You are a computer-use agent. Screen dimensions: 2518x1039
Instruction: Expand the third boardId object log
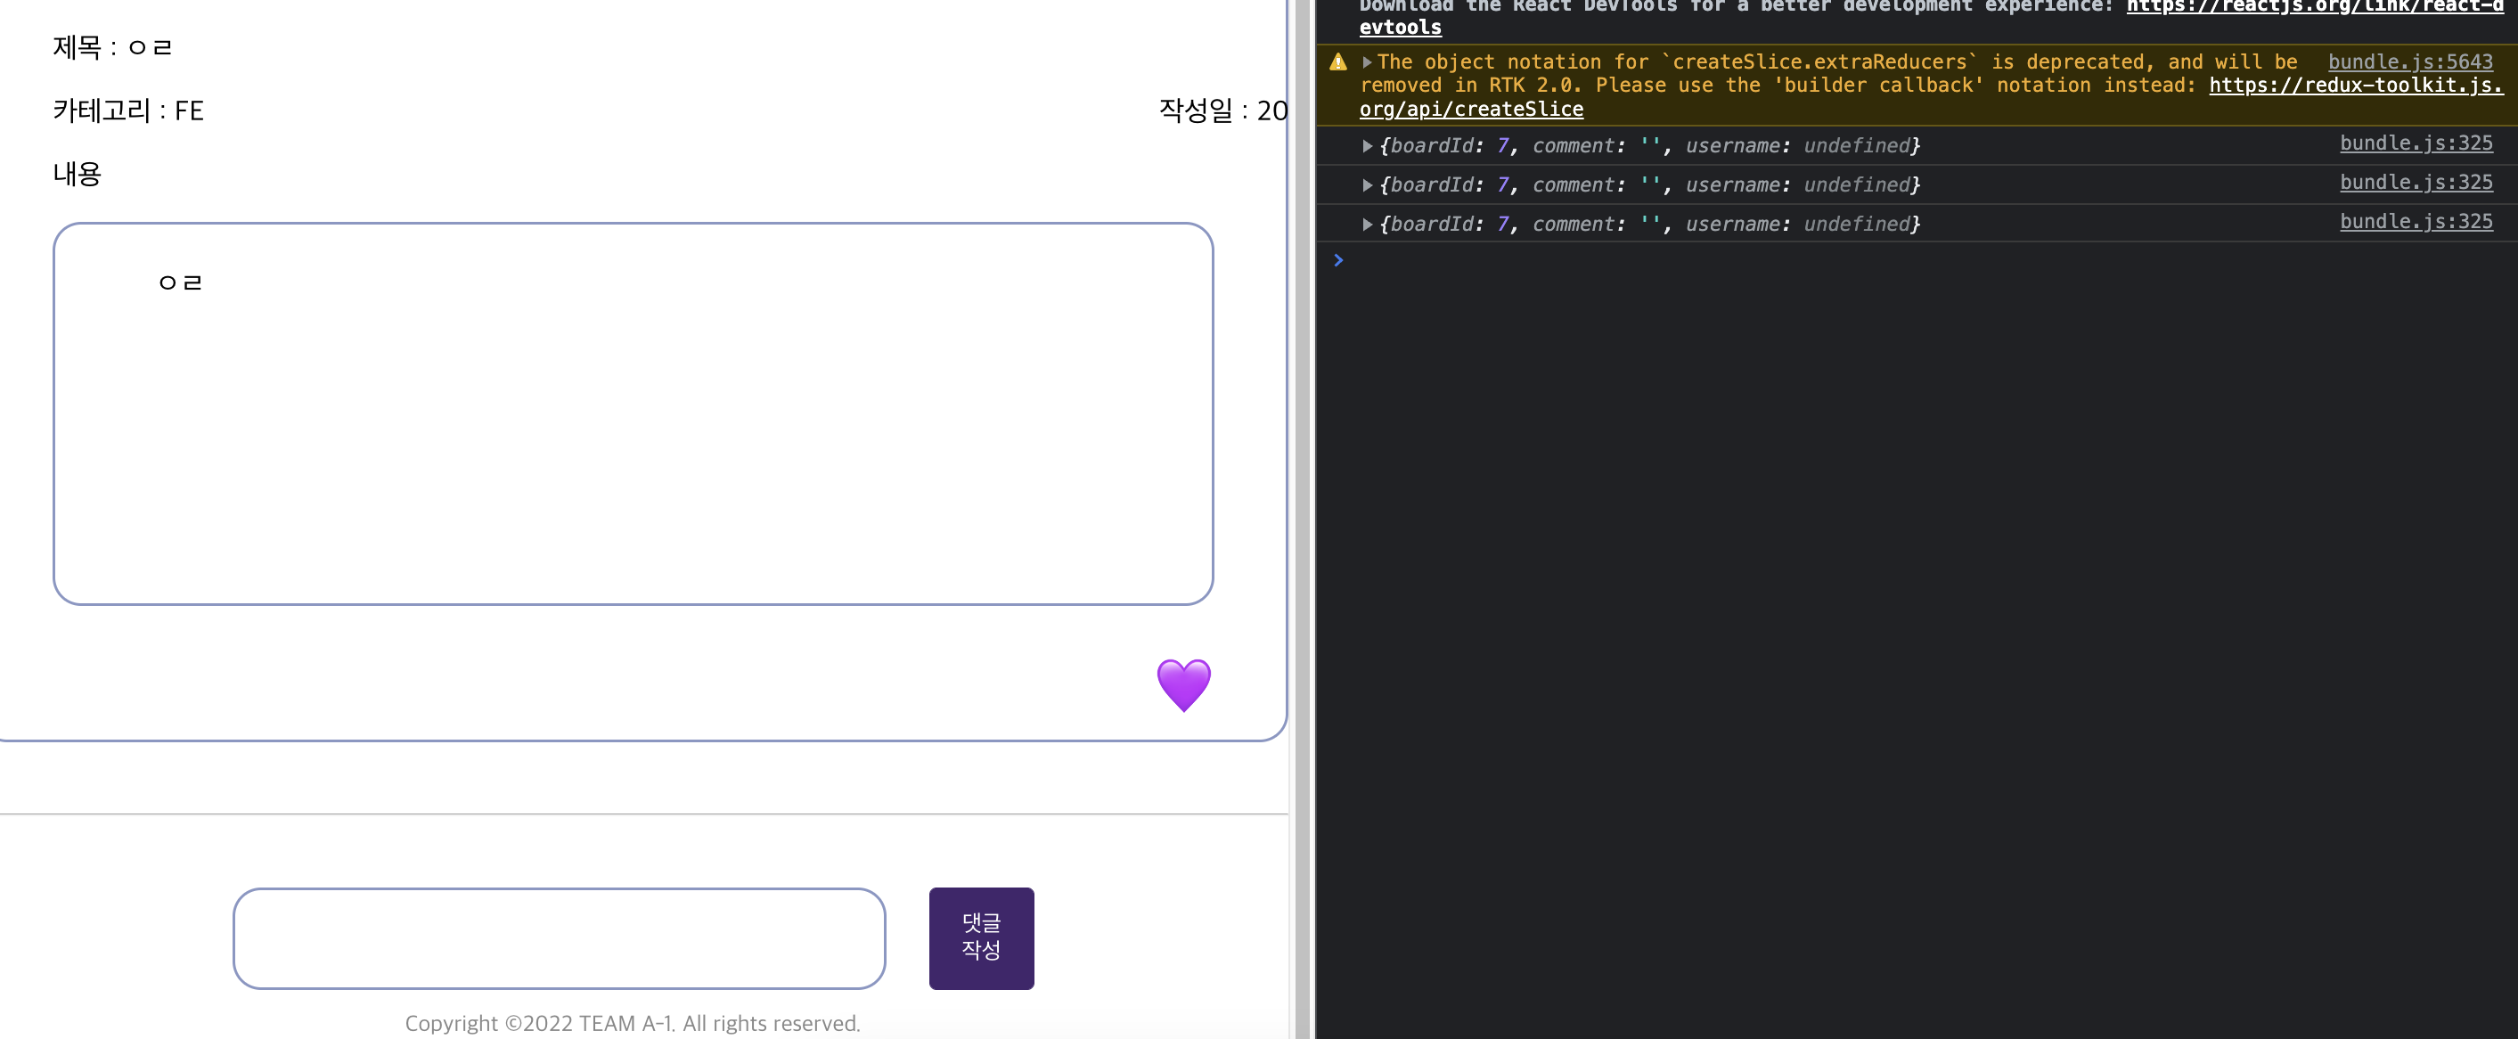[1367, 224]
